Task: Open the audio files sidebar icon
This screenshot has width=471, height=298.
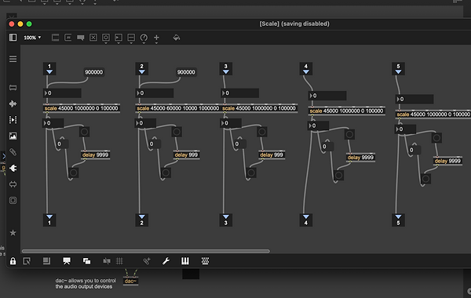Action: tap(13, 104)
